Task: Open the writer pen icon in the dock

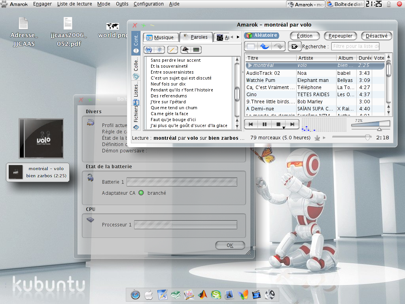Action: pos(163,294)
